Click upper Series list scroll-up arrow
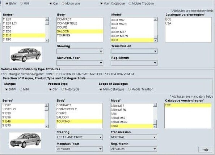Screen dimensions: 215x155 47,19
